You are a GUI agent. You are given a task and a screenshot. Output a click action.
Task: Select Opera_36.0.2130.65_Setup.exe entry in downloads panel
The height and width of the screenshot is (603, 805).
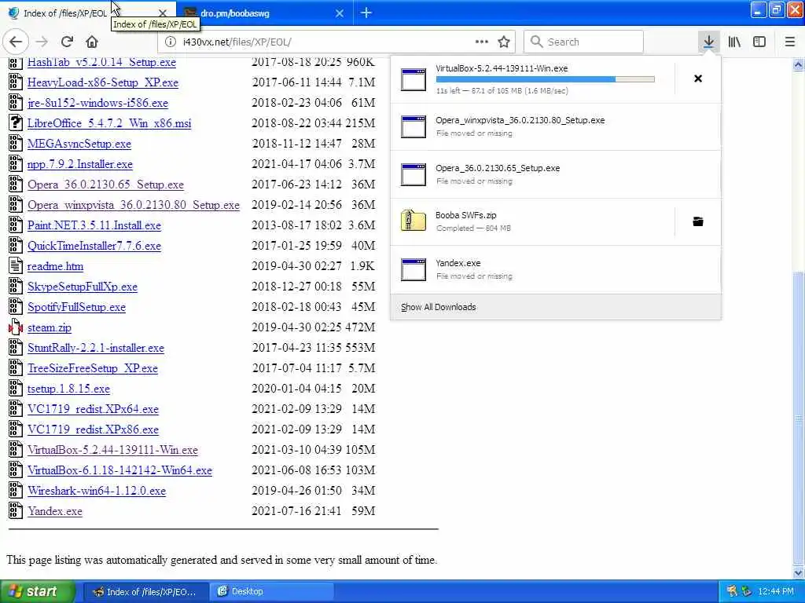pyautogui.click(x=555, y=174)
